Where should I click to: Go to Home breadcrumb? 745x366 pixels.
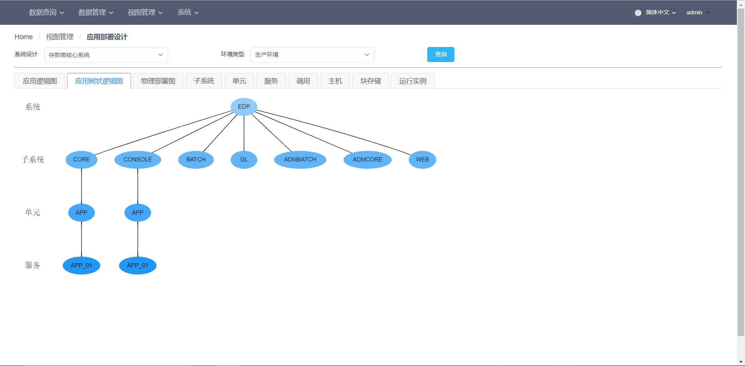(24, 37)
